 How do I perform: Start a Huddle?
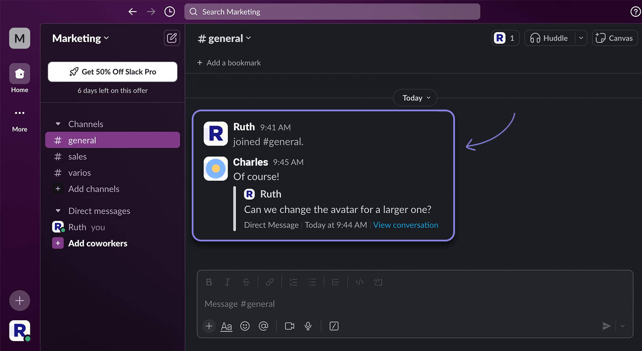click(x=550, y=38)
